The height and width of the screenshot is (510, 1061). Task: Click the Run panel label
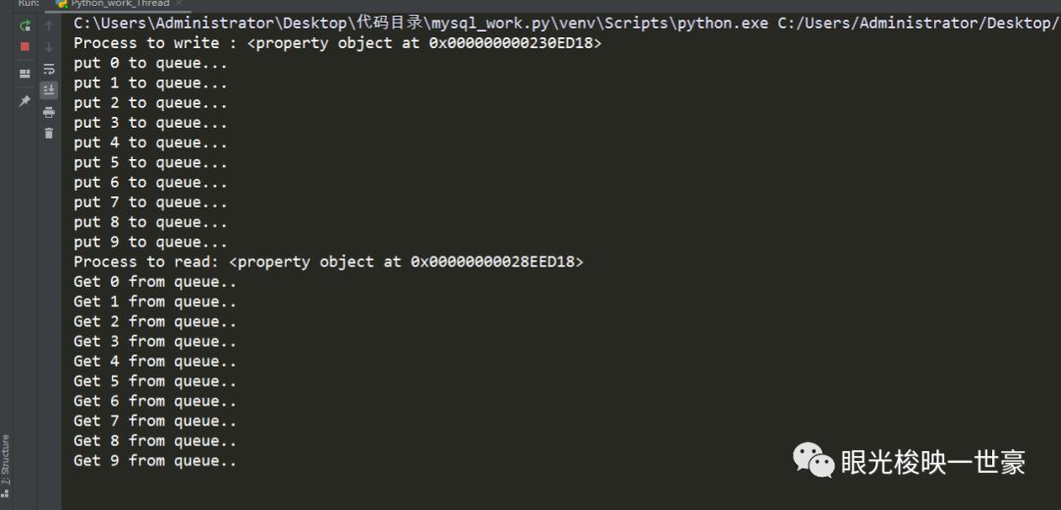click(28, 4)
